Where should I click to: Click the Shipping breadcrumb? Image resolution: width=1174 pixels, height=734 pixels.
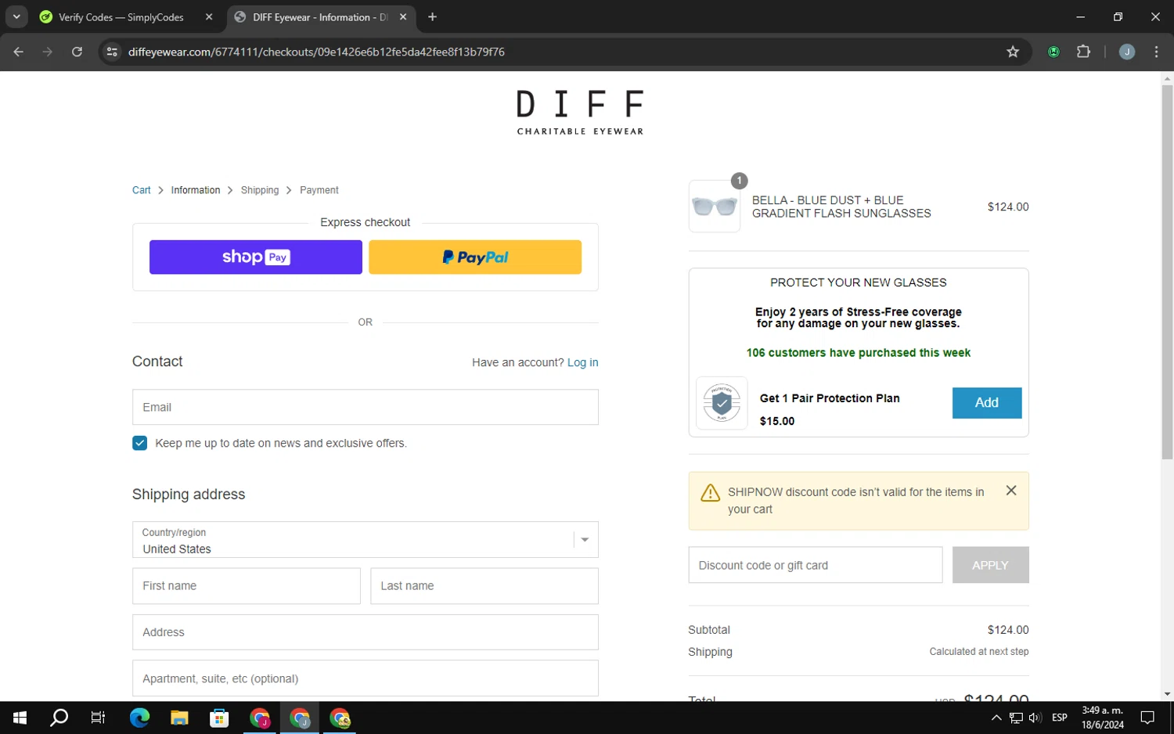point(260,190)
